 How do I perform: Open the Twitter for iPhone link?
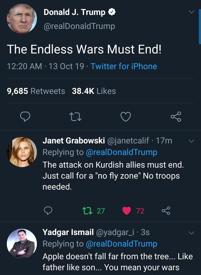tap(124, 66)
